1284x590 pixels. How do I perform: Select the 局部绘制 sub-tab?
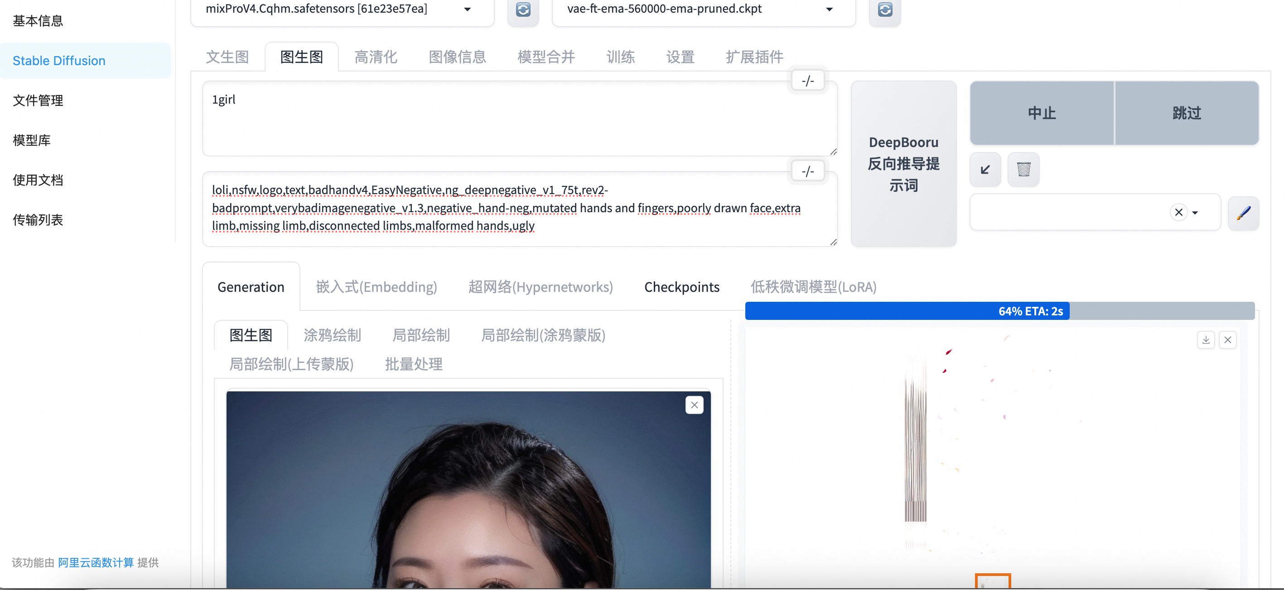[421, 336]
